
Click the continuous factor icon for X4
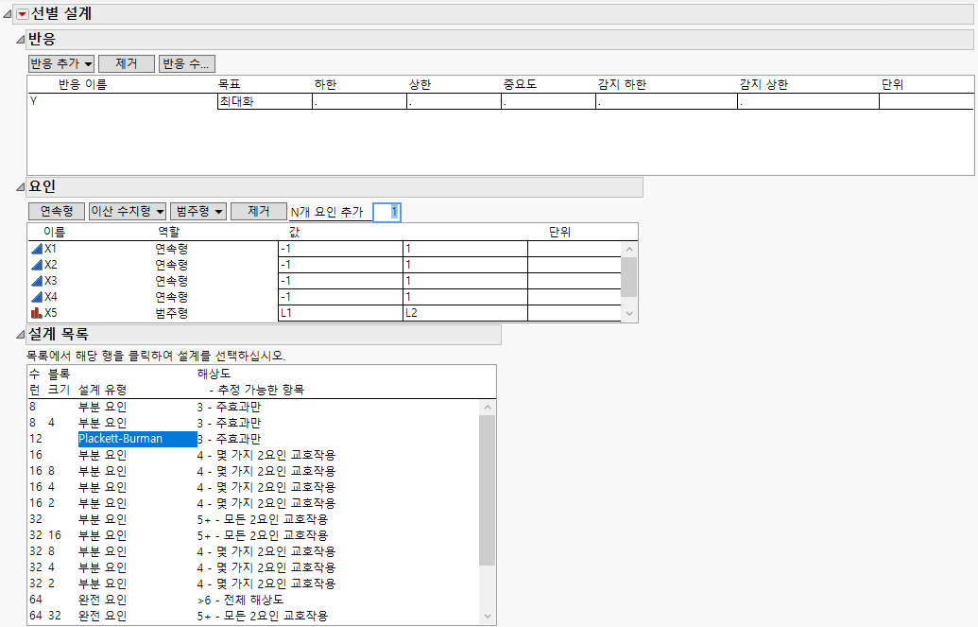click(x=37, y=297)
